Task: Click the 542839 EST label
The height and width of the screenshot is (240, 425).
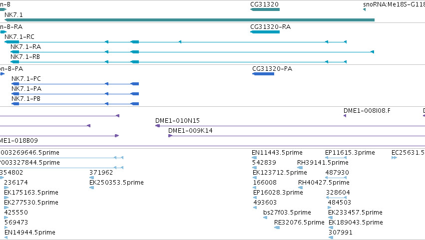Action: pyautogui.click(x=264, y=163)
